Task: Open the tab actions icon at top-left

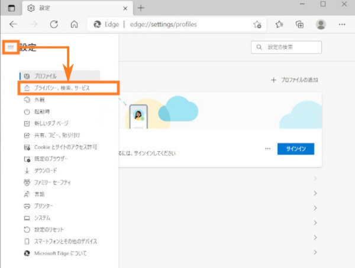Action: [11, 8]
